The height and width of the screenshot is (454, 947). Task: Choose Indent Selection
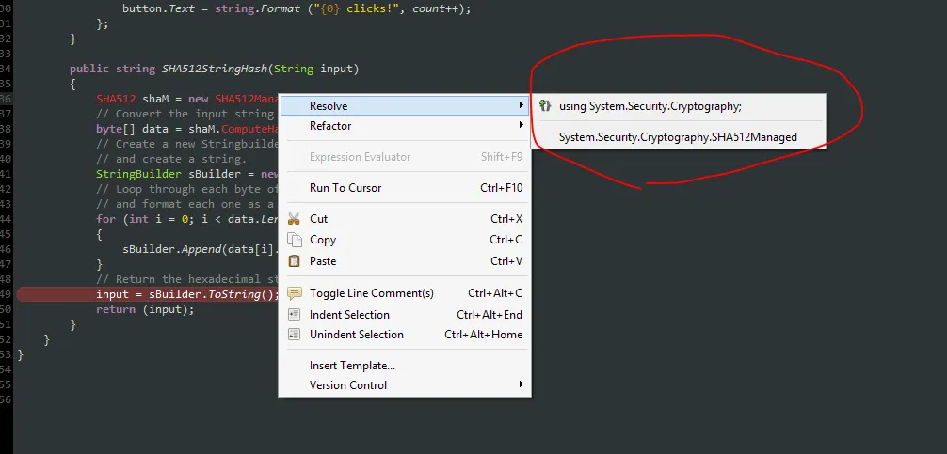pos(405,315)
